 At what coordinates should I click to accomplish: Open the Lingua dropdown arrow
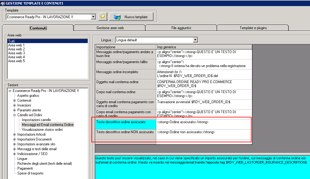[195, 40]
